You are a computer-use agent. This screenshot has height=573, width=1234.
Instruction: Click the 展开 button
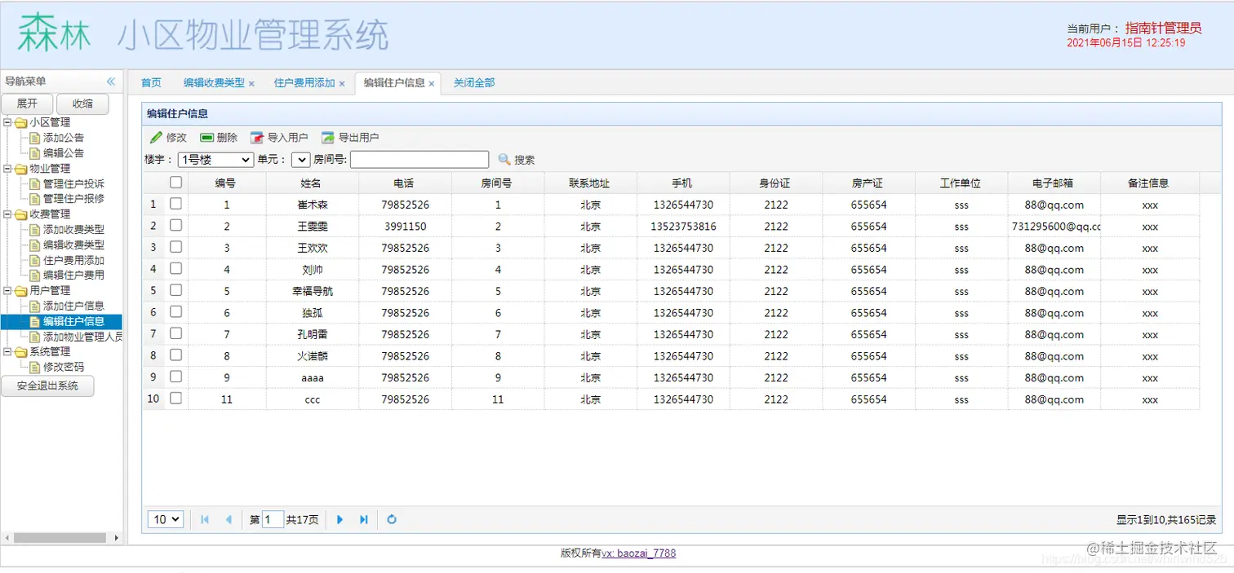coord(27,104)
